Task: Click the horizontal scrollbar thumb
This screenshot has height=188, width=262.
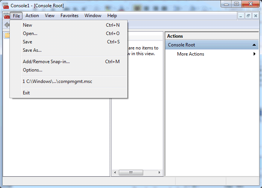Action: pos(131,172)
